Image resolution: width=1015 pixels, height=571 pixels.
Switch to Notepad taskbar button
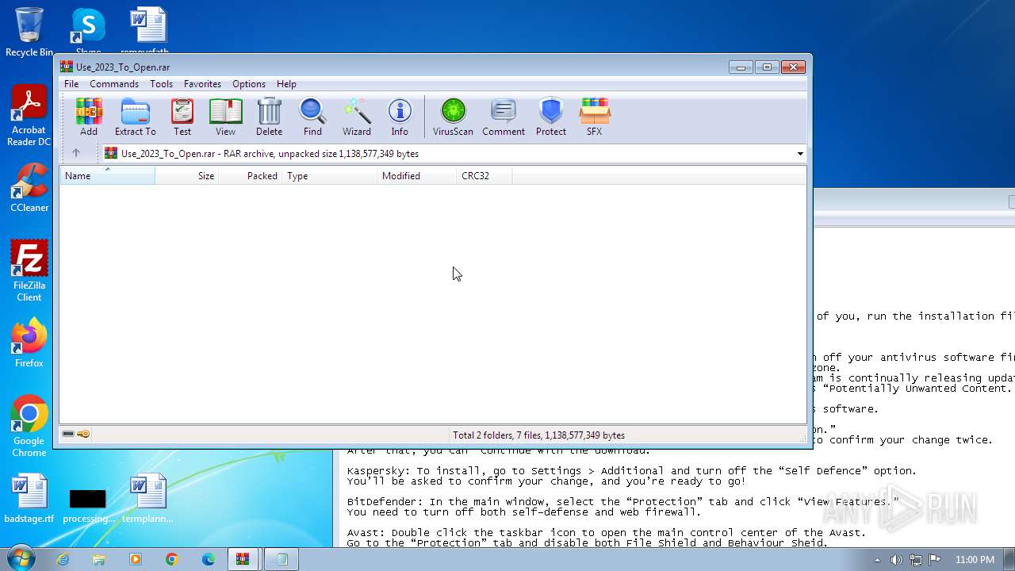coord(282,559)
